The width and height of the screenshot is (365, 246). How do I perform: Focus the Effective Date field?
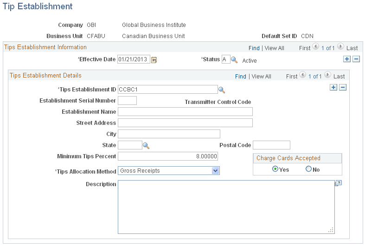(x=134, y=59)
